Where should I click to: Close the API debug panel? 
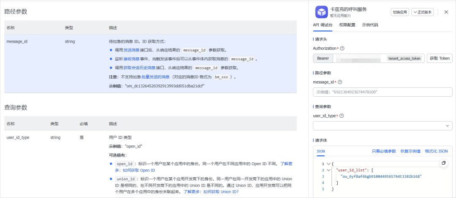(446, 12)
